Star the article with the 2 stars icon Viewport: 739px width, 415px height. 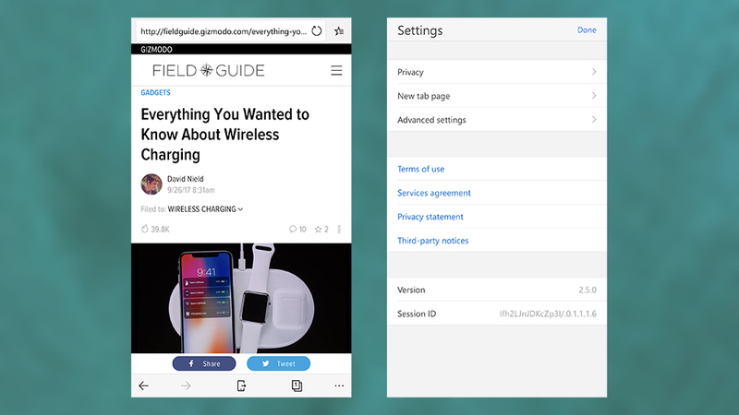tap(321, 229)
